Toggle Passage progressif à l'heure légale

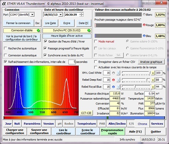pyautogui.click(x=45, y=48)
